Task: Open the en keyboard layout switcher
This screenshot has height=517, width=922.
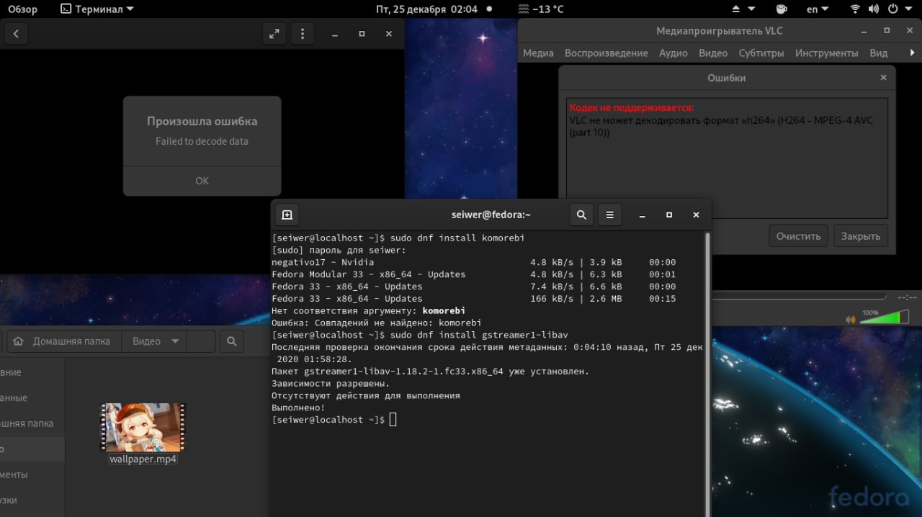Action: point(818,9)
